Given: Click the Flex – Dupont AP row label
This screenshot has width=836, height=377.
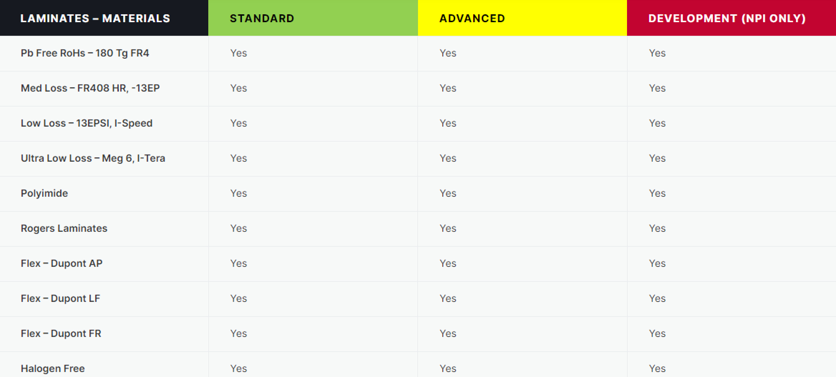Looking at the screenshot, I should [x=62, y=263].
